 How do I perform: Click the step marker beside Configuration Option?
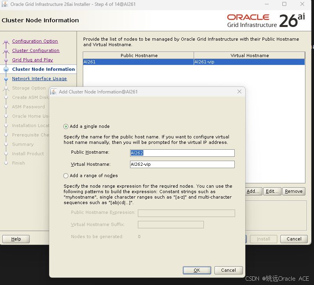(6, 41)
